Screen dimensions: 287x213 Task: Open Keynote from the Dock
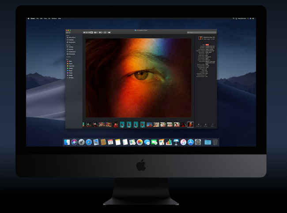click(x=176, y=142)
